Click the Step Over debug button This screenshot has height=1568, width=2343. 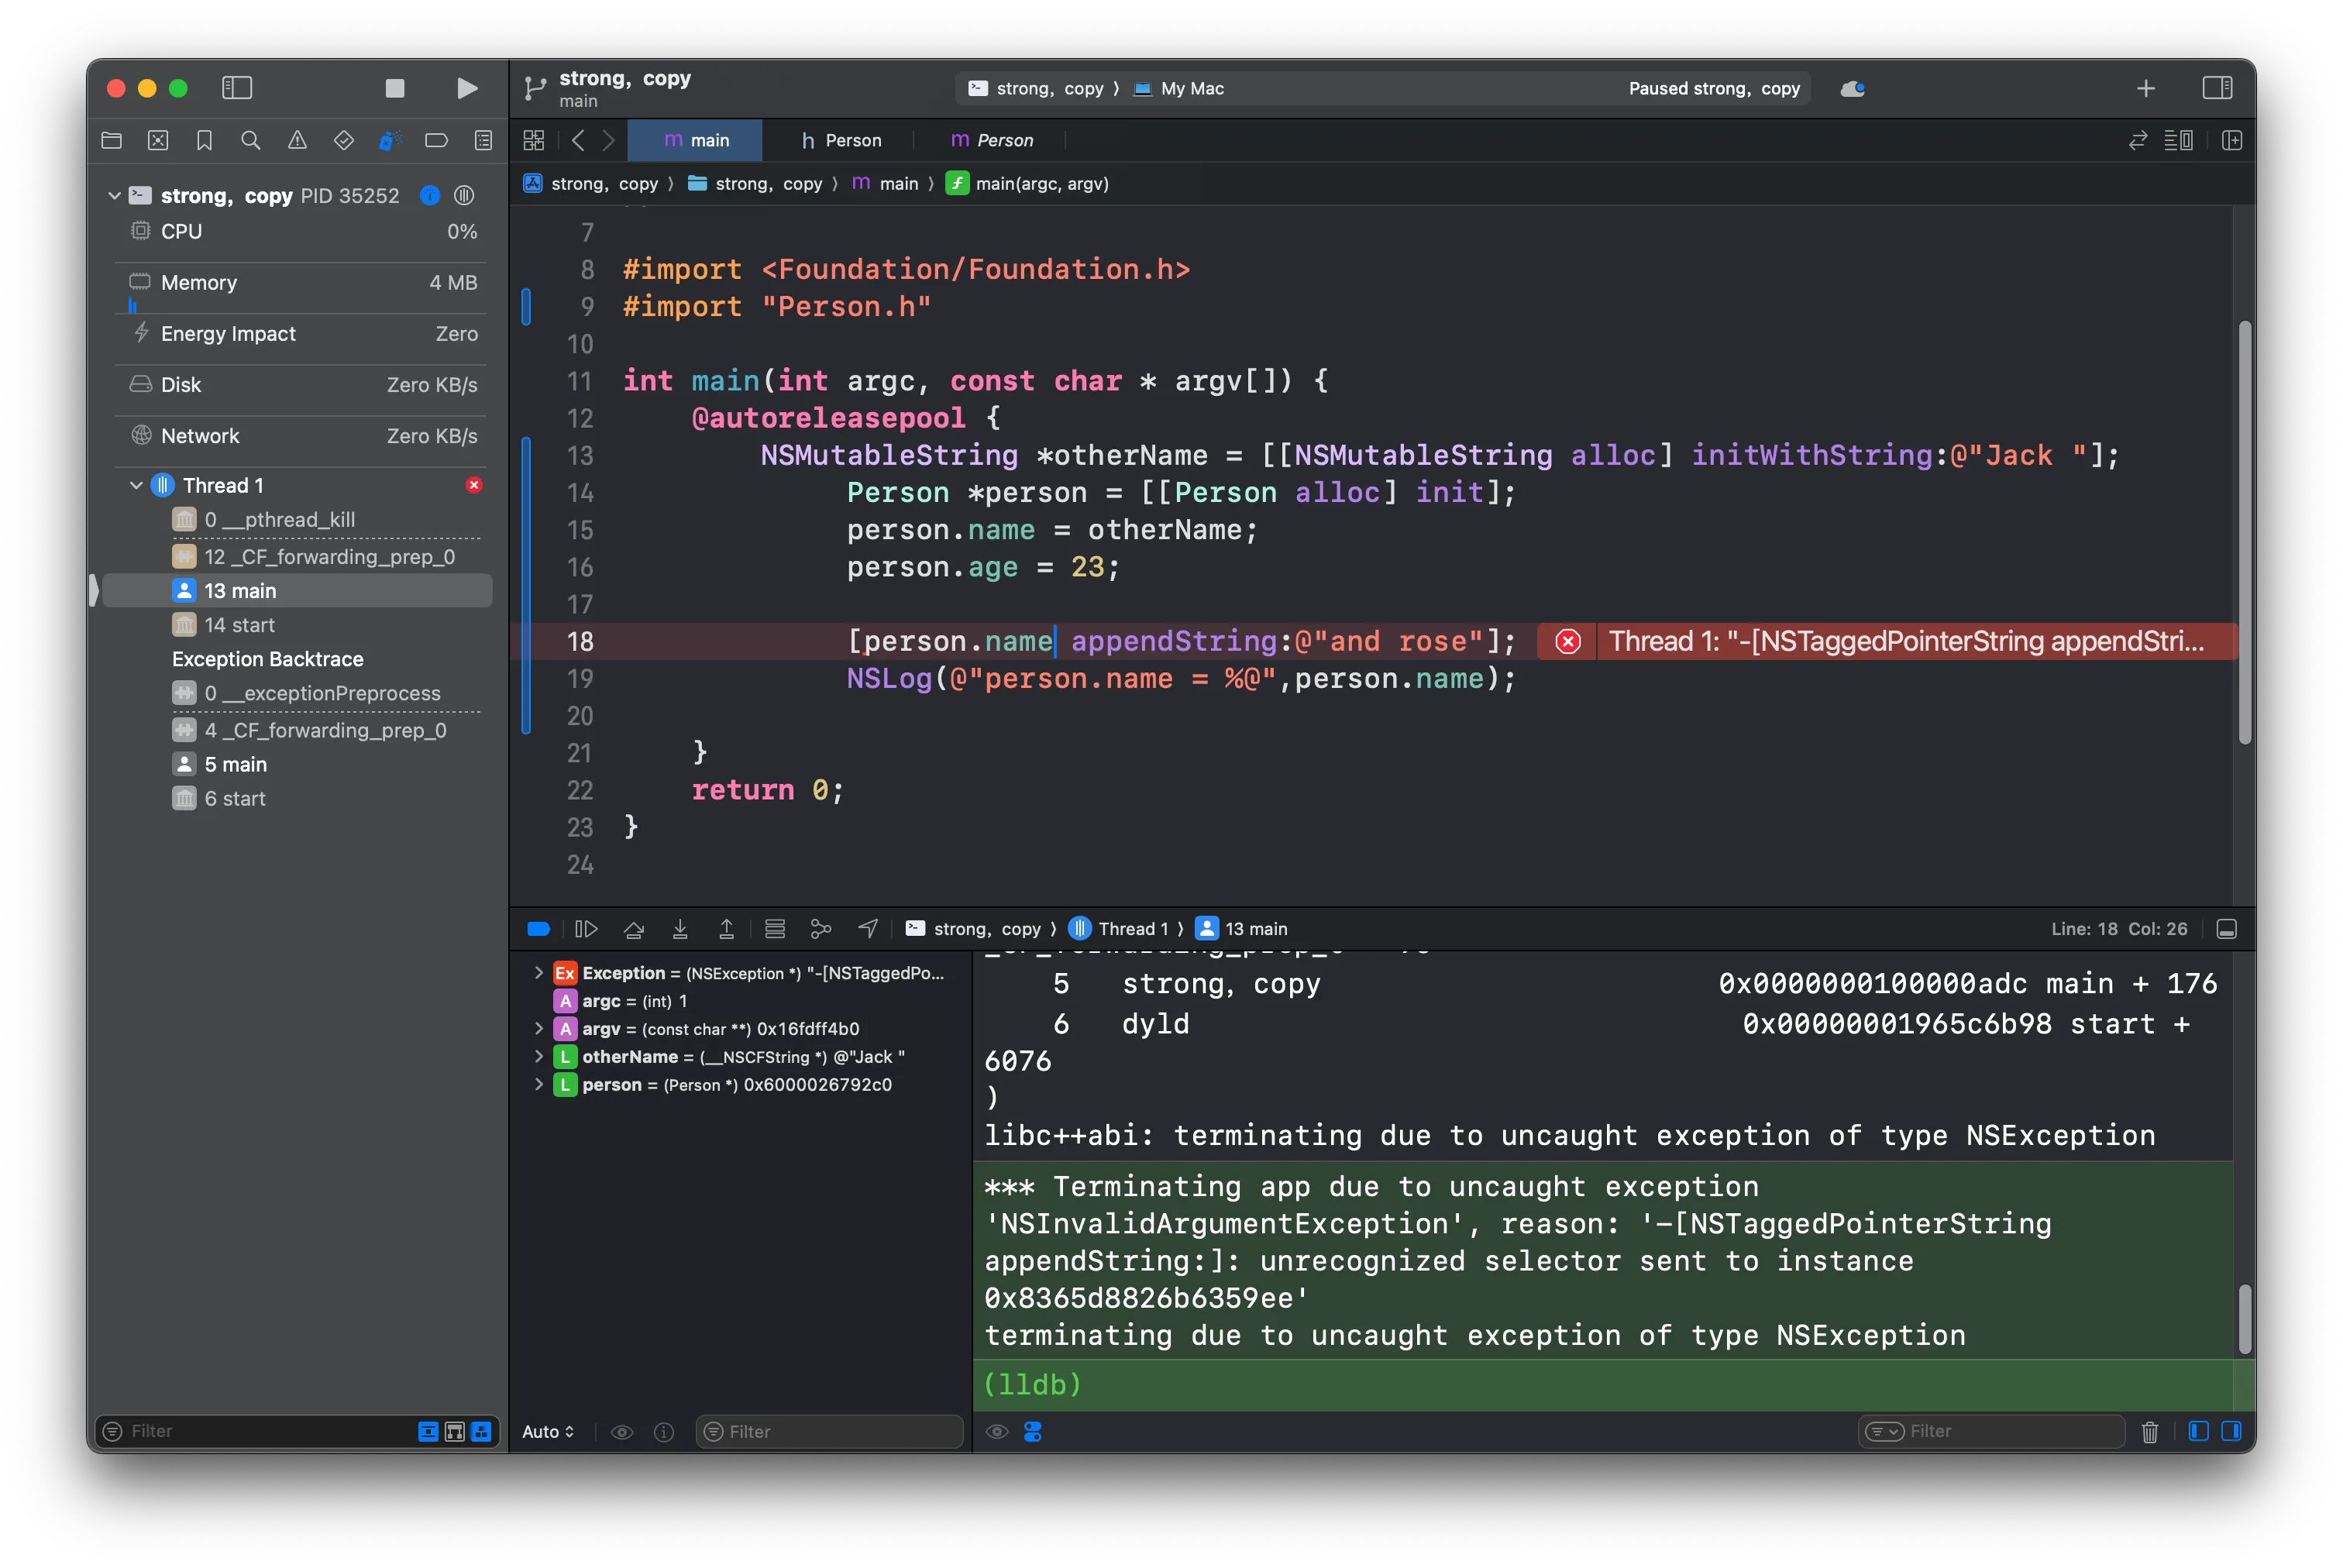[633, 929]
